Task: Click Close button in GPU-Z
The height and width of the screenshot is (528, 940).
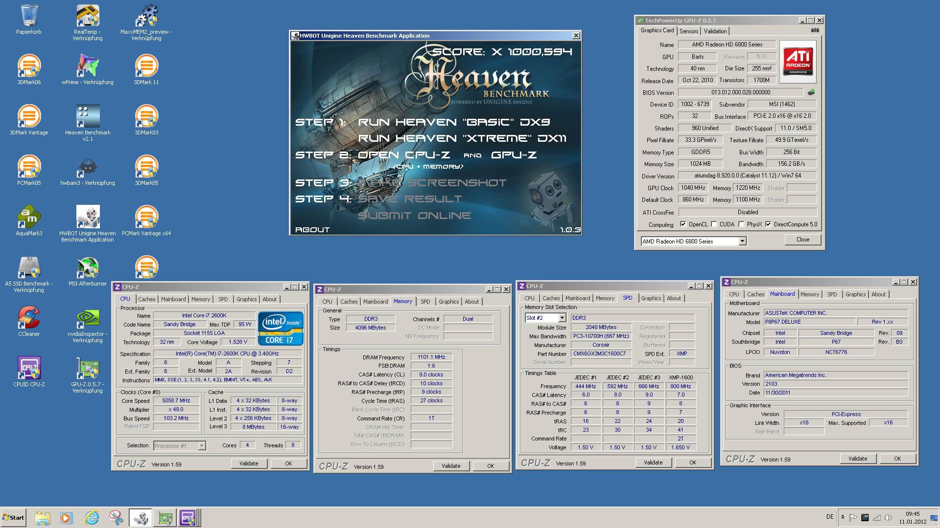Action: pos(803,240)
